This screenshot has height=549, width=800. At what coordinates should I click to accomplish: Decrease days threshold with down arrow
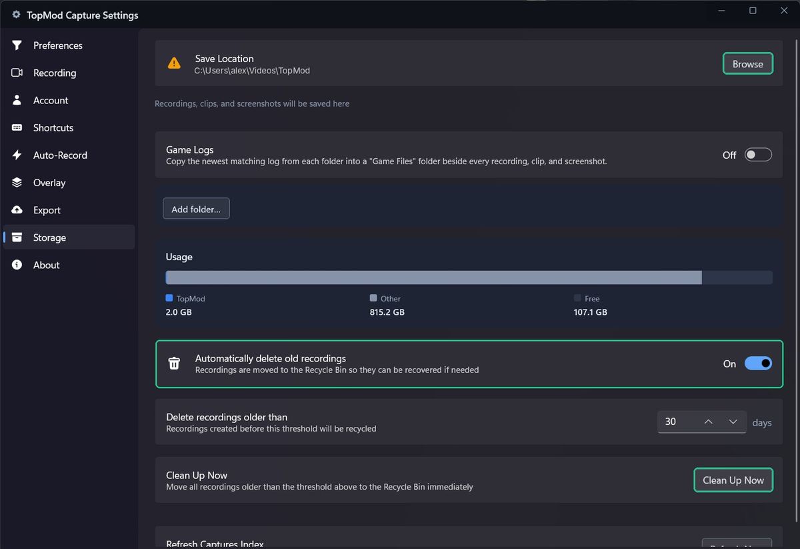pyautogui.click(x=733, y=422)
